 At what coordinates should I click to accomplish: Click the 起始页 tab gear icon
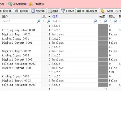tap(16, 11)
